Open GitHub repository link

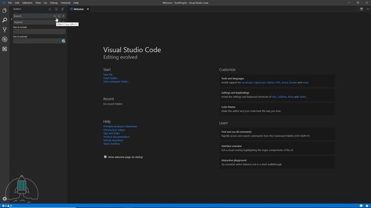click(113, 140)
